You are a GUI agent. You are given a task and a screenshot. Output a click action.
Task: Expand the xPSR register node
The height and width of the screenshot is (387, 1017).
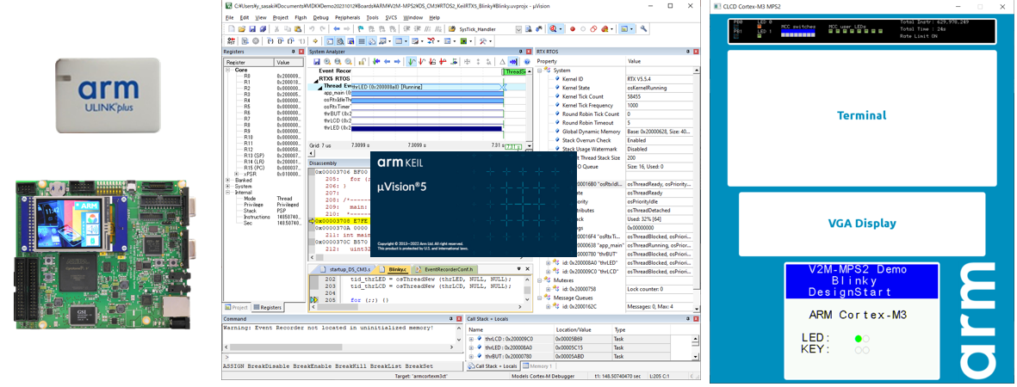(237, 174)
